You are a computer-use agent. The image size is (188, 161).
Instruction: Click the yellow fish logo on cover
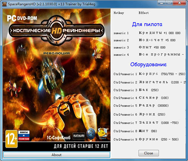pos(103,133)
